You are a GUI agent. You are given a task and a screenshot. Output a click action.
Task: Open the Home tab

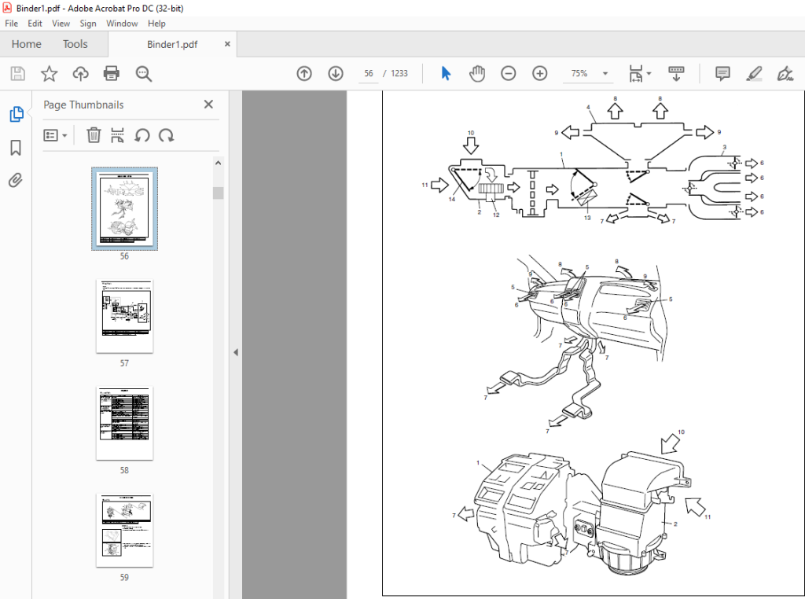pyautogui.click(x=26, y=44)
